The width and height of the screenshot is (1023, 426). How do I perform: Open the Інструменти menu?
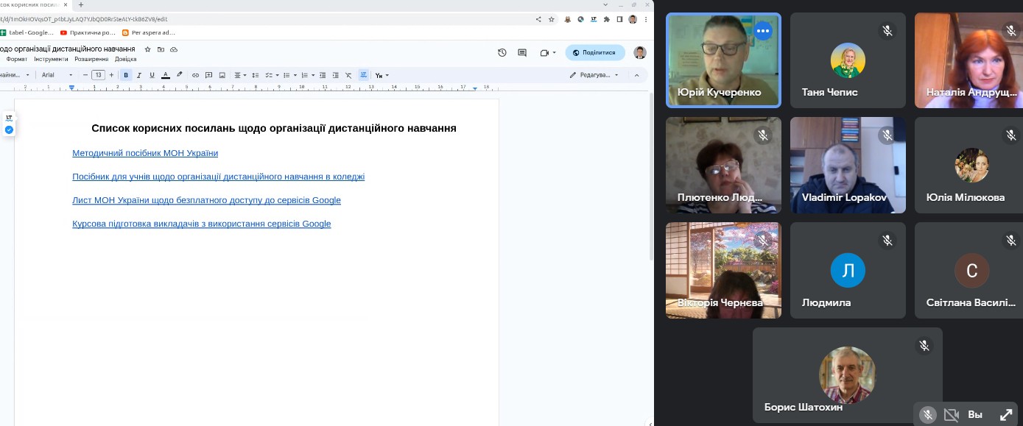51,59
